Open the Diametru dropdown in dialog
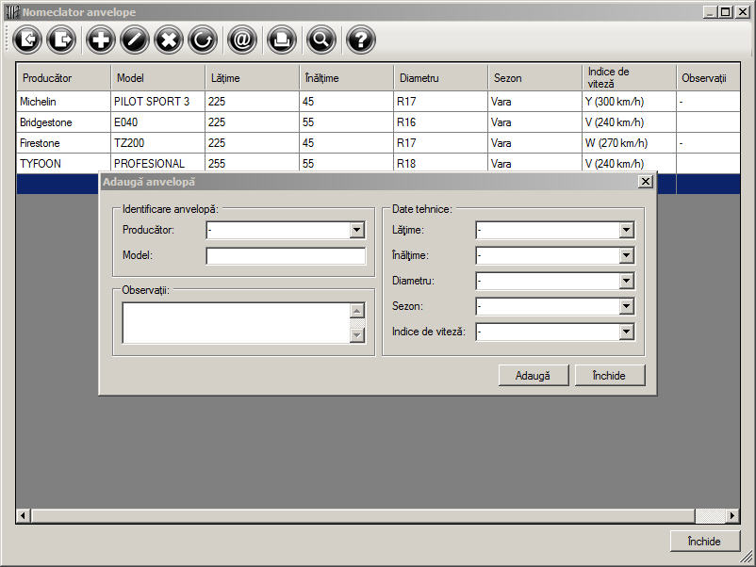Viewport: 756px width, 567px height. point(626,281)
